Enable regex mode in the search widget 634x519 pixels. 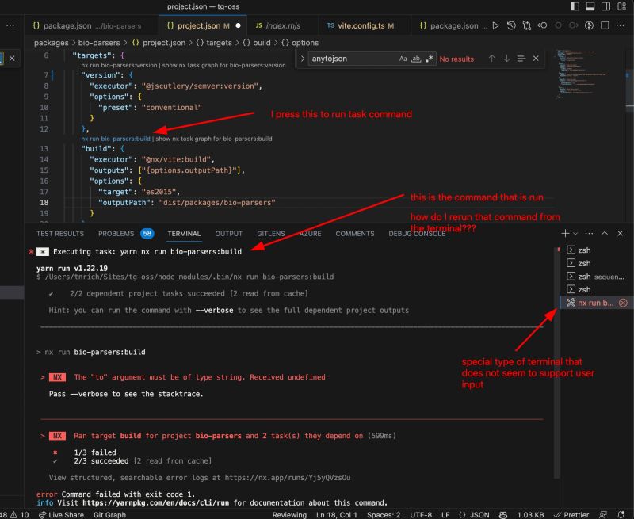point(430,59)
